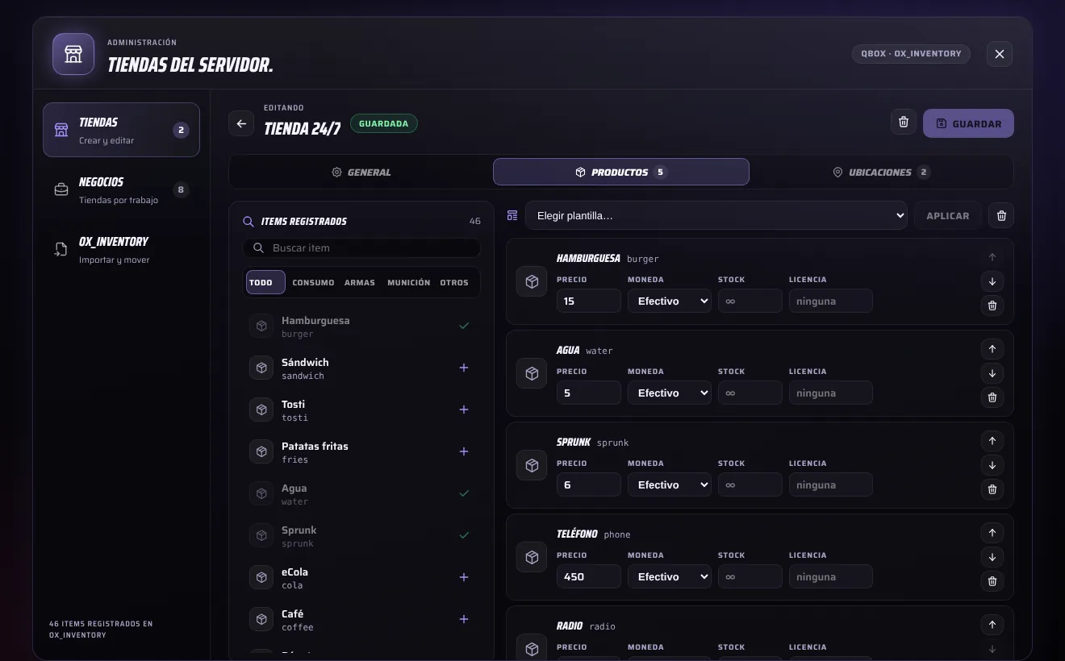Switch to the General tab
1065x661 pixels.
[361, 172]
